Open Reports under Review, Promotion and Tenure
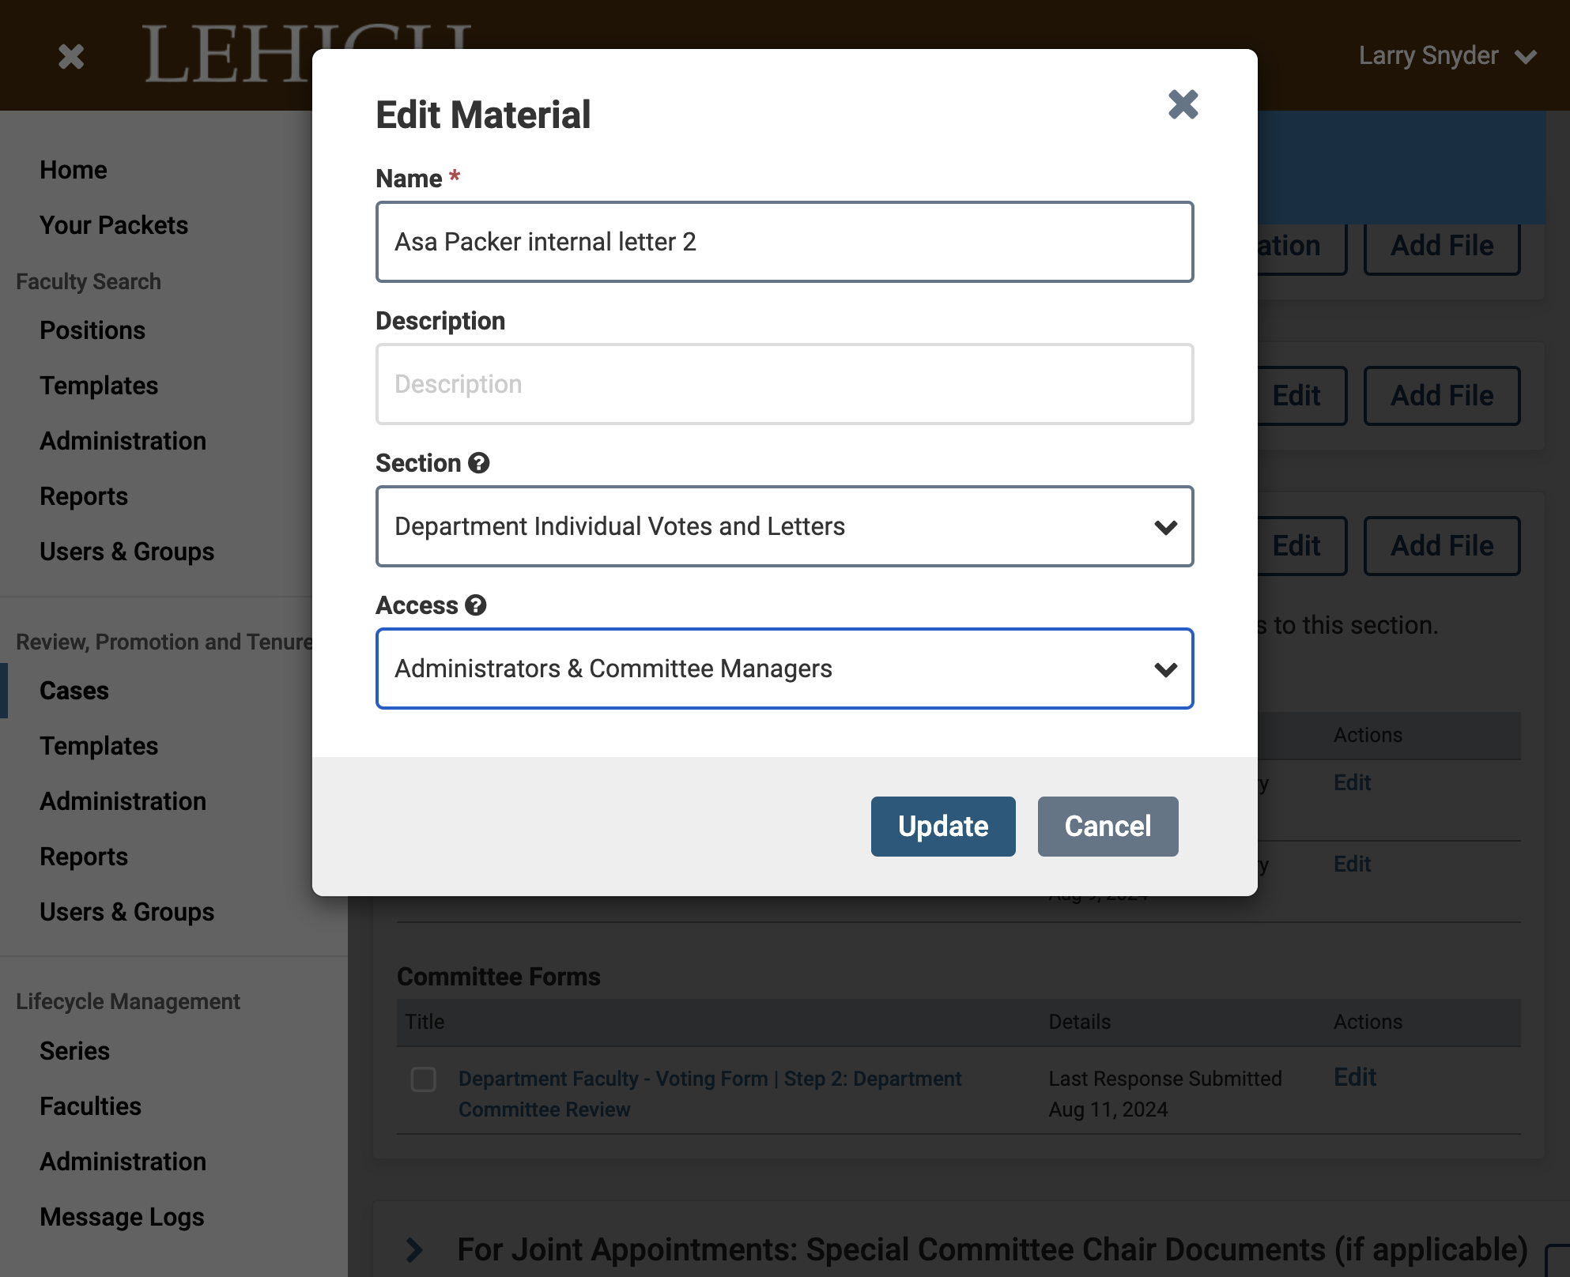The image size is (1570, 1277). [84, 857]
